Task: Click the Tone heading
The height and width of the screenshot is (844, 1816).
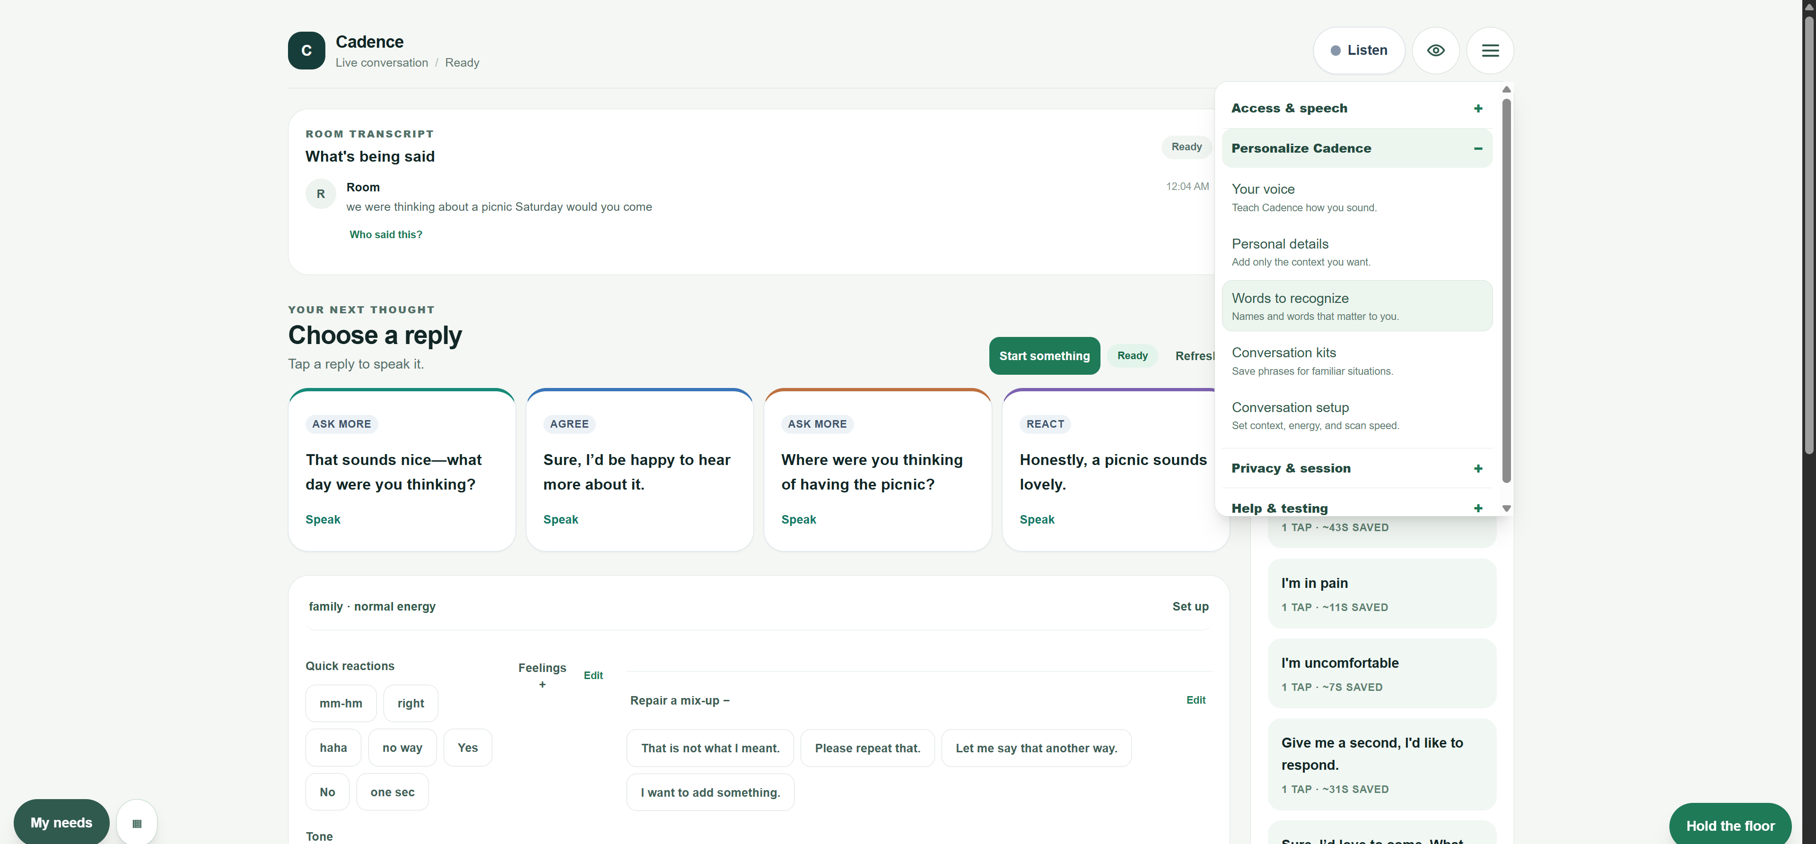Action: 319,836
